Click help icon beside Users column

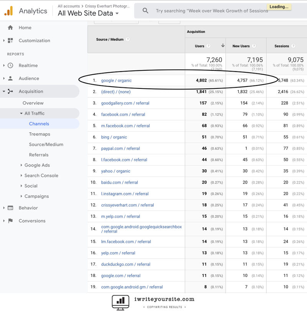coord(208,46)
